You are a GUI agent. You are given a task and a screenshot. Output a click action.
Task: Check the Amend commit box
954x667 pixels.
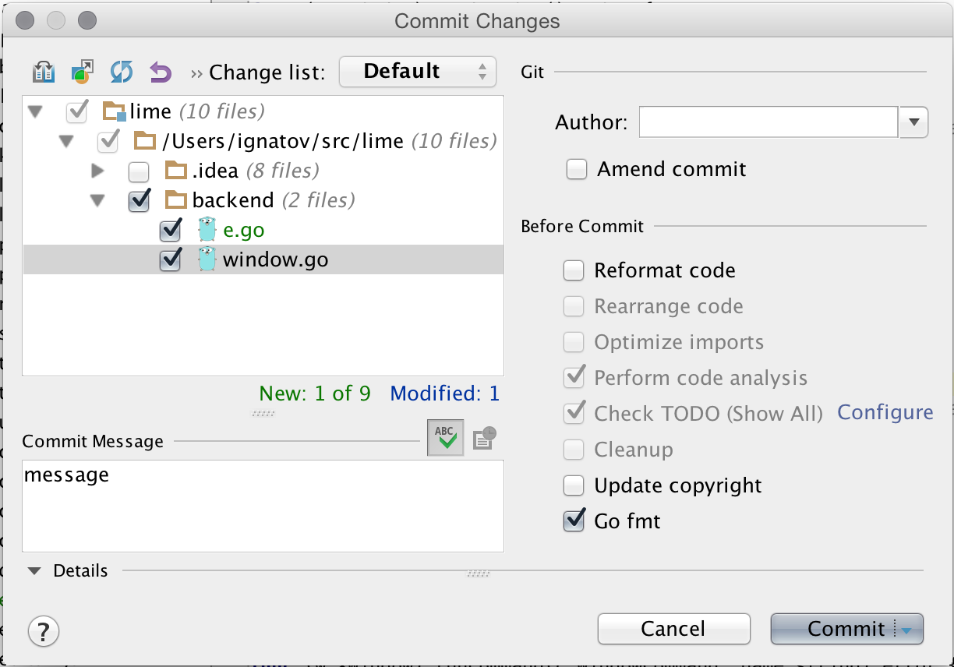[x=576, y=169]
